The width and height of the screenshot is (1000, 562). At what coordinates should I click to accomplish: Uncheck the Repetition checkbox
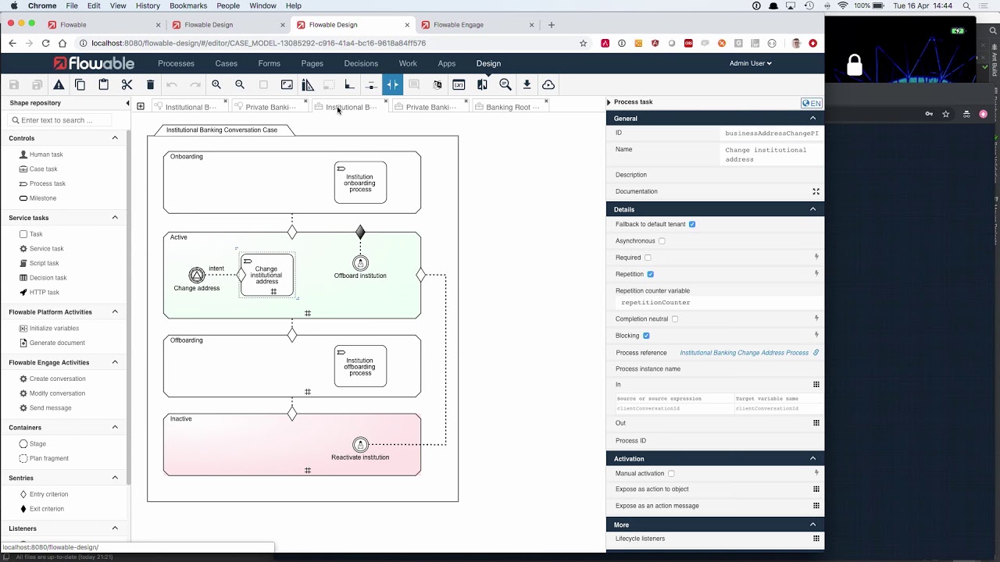click(x=650, y=274)
